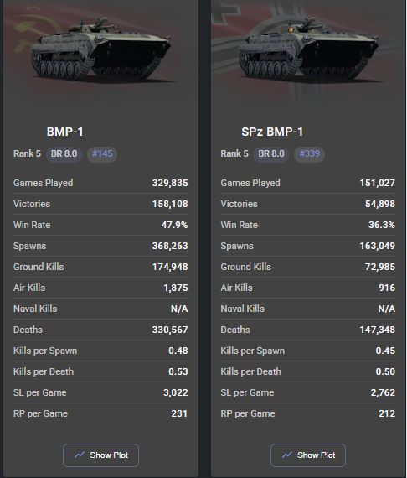Image resolution: width=407 pixels, height=478 pixels.
Task: Click the BR 8.0 badge under BMP-1
Action: pyautogui.click(x=64, y=153)
